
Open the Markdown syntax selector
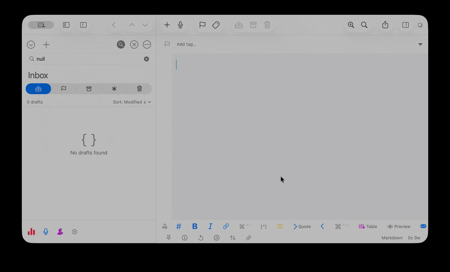click(x=392, y=238)
